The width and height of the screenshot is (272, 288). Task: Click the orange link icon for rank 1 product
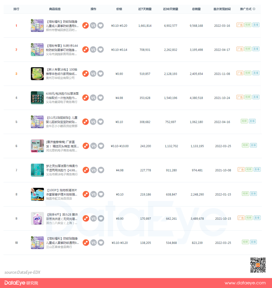[85, 25]
